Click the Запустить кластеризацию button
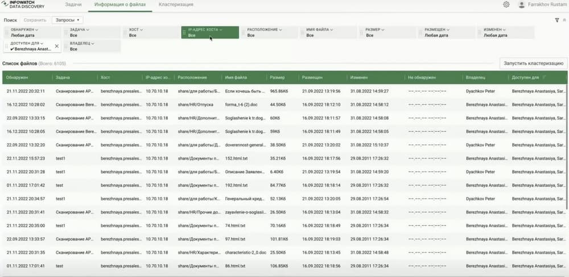Viewport: 569px width, 277px height. click(x=533, y=63)
